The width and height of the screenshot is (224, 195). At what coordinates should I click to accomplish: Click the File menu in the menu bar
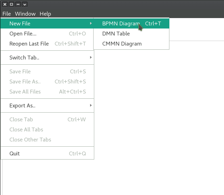pos(7,14)
